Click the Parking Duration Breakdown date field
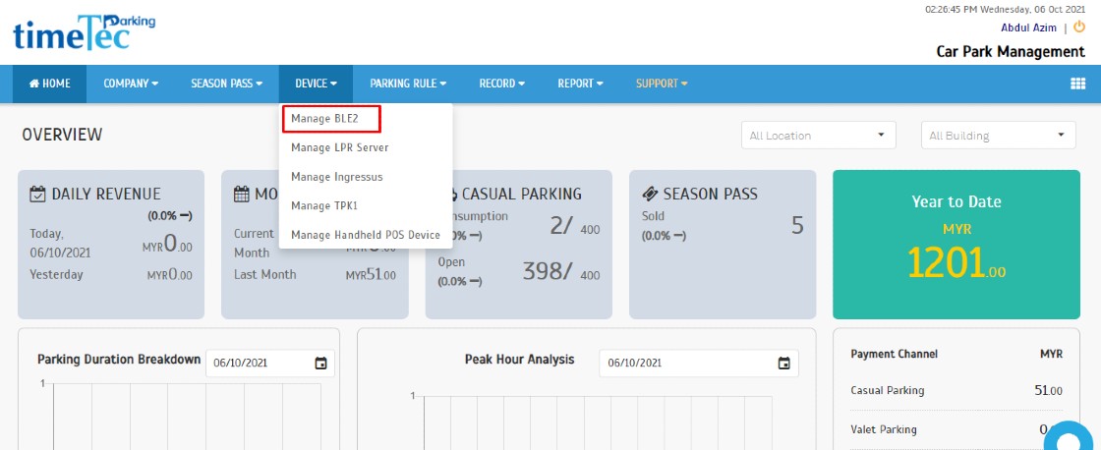This screenshot has height=450, width=1101. 270,364
